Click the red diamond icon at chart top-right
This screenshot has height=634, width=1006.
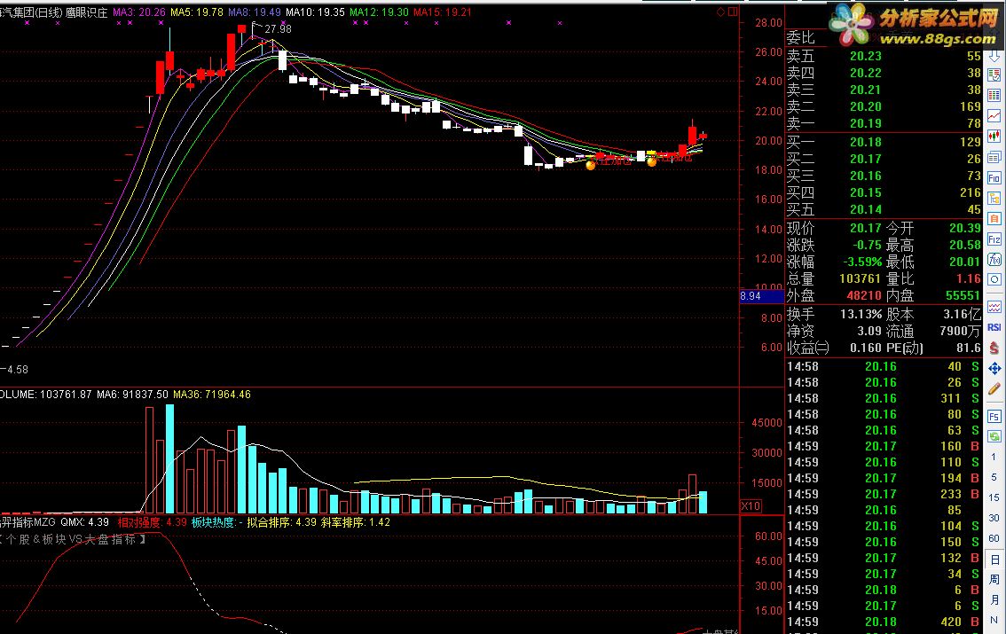721,12
